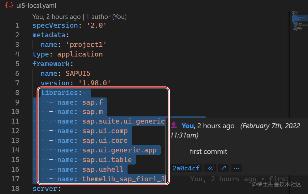Click the 'first commit' message in the popup
308x194 pixels.
click(x=208, y=151)
